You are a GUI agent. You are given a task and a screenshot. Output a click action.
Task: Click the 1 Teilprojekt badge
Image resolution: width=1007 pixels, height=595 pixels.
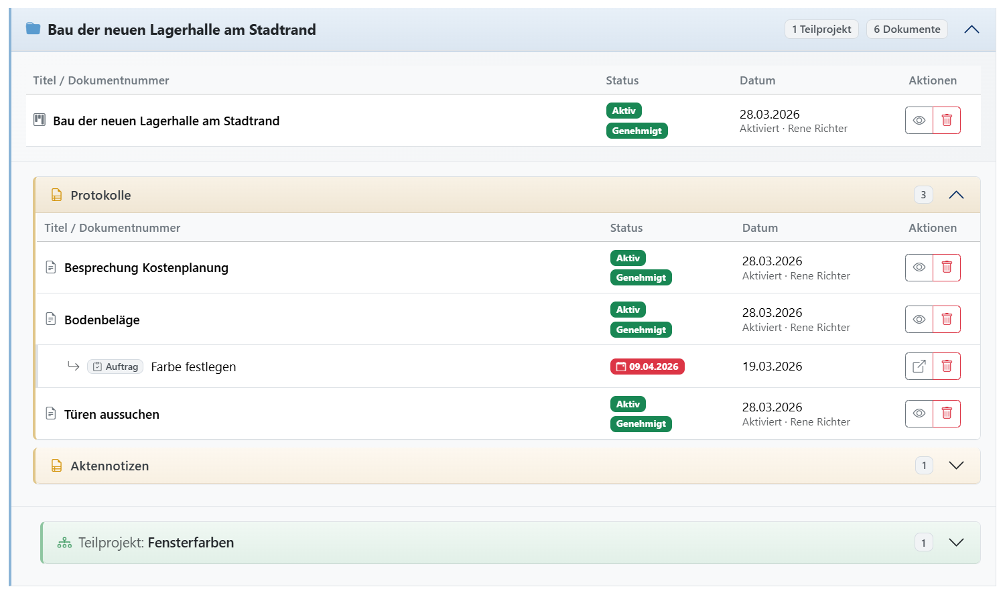pyautogui.click(x=821, y=29)
